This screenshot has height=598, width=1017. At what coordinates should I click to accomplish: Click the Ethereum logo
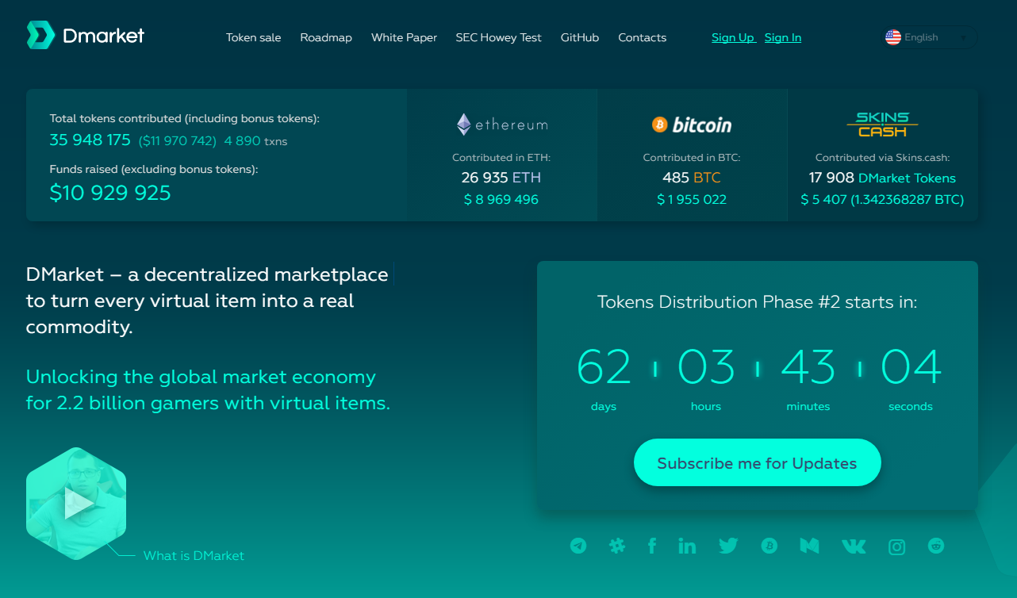click(x=501, y=125)
